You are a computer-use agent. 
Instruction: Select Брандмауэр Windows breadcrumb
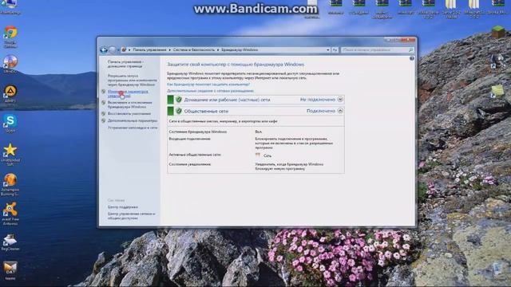(240, 49)
